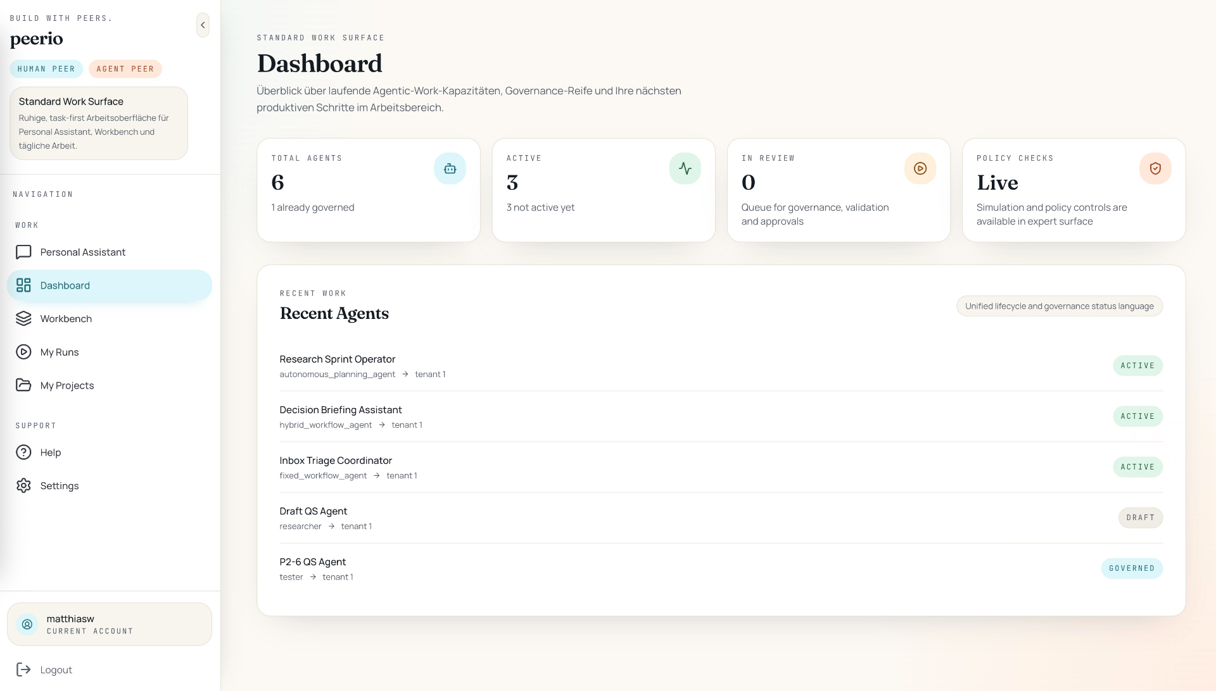Image resolution: width=1216 pixels, height=691 pixels.
Task: Click the '1 already governed' text
Action: pos(313,208)
